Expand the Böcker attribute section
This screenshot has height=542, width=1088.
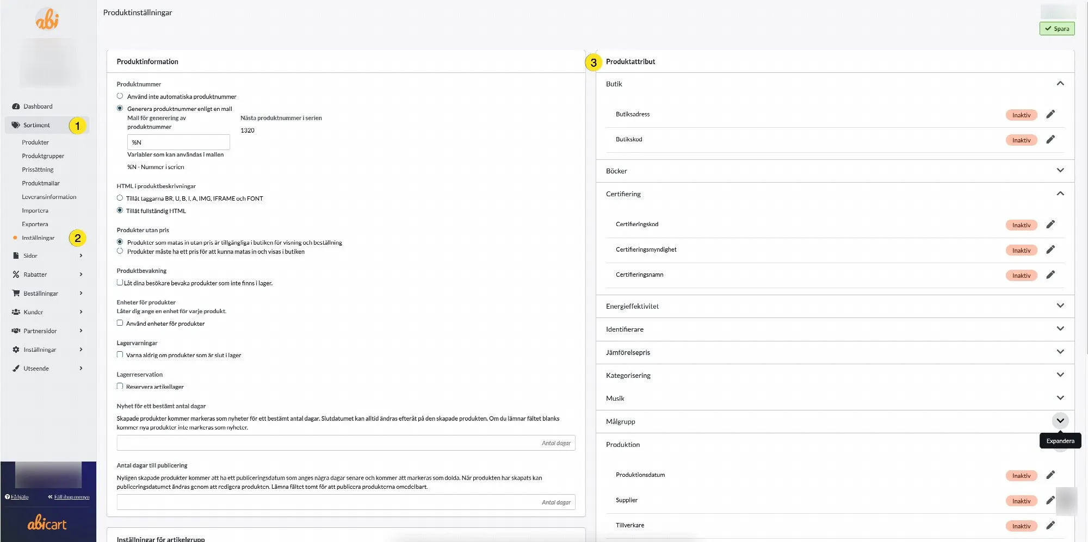(x=1060, y=171)
